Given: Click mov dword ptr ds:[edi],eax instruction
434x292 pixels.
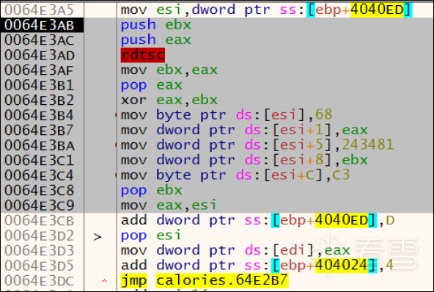Looking at the screenshot, I should click(x=235, y=250).
